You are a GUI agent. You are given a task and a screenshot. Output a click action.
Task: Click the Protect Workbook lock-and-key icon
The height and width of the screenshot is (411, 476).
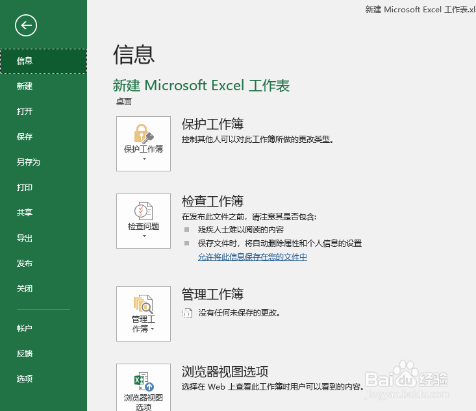144,134
